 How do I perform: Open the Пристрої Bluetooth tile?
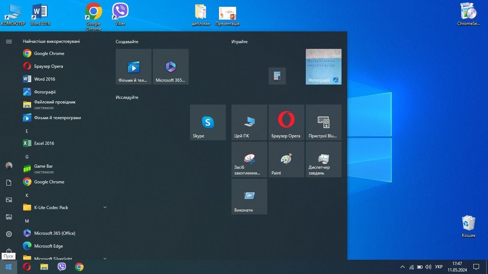324,122
